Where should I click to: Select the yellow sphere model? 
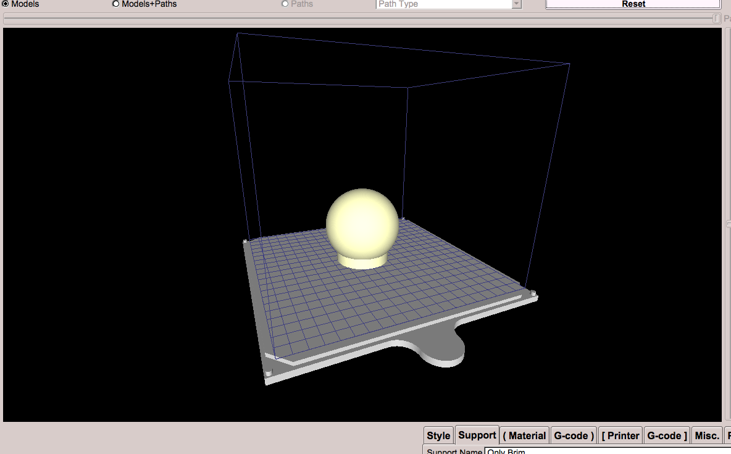[x=362, y=221]
